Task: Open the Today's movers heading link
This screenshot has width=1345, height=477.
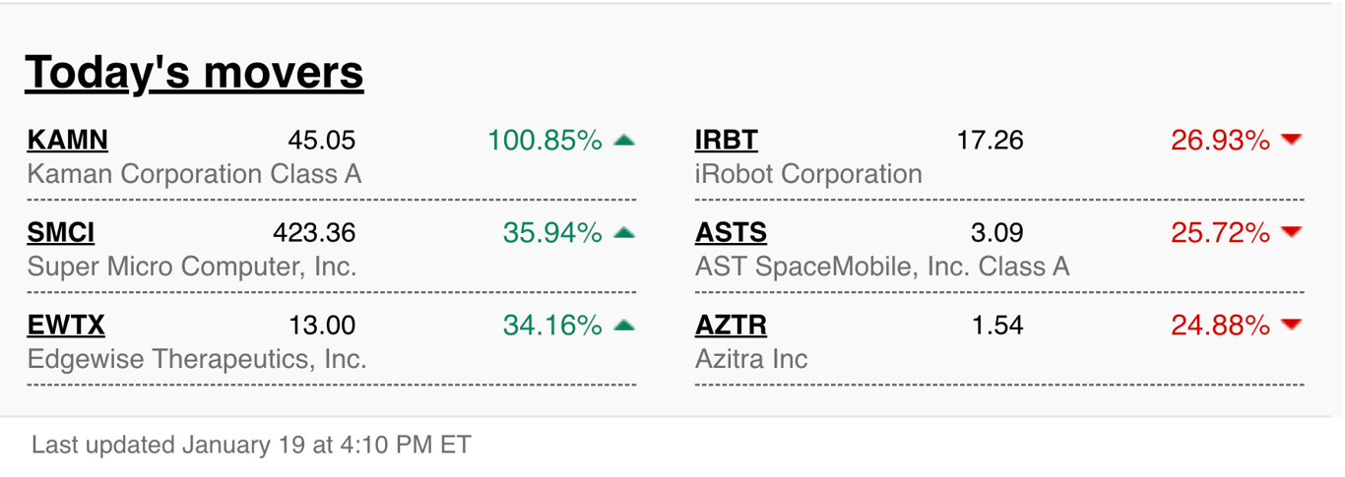Action: pos(194,72)
